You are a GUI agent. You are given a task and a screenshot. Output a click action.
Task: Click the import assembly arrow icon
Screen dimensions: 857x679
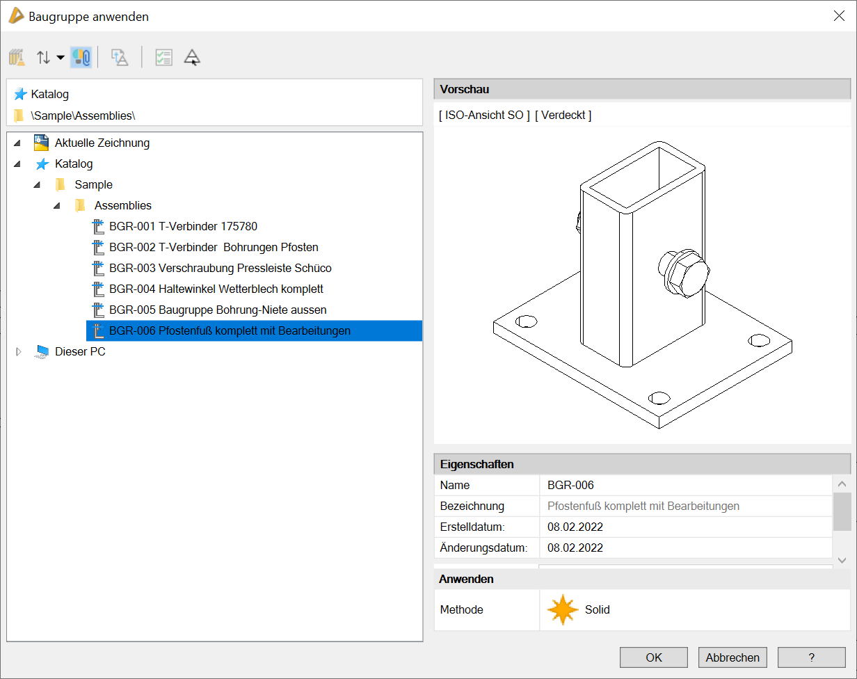(x=120, y=58)
